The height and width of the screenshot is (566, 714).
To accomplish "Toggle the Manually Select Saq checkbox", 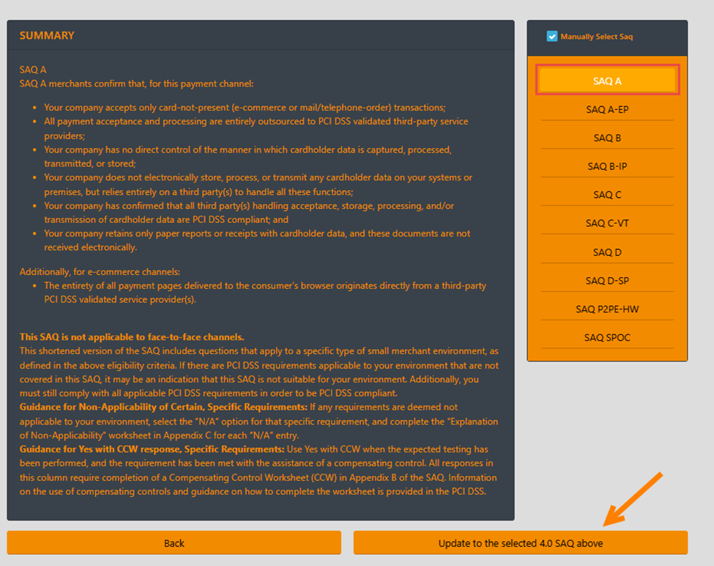I will 552,37.
